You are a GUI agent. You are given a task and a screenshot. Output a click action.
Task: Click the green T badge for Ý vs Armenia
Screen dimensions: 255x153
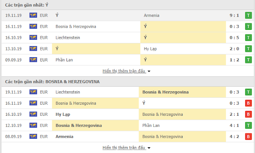248,16
